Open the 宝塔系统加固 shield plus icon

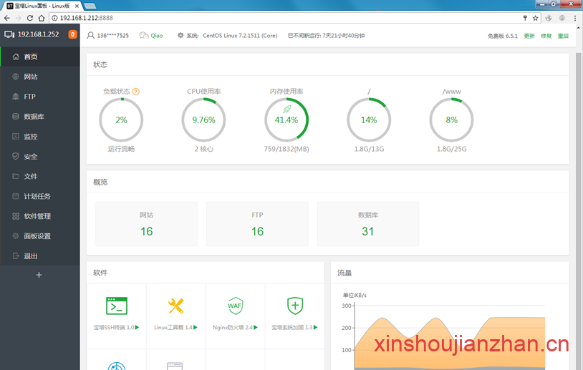click(x=294, y=306)
